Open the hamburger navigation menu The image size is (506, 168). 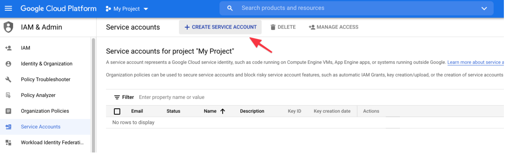tap(8, 8)
